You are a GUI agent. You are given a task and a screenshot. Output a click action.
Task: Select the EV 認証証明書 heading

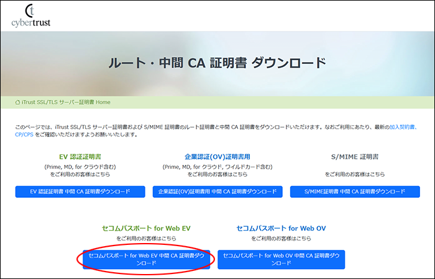pos(80,157)
